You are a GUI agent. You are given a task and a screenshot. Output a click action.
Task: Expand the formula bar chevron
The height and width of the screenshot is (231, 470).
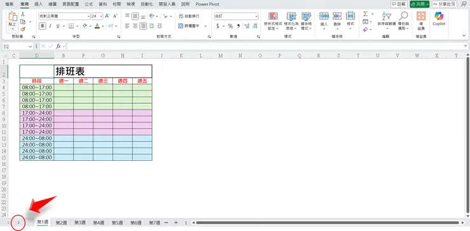pyautogui.click(x=465, y=46)
